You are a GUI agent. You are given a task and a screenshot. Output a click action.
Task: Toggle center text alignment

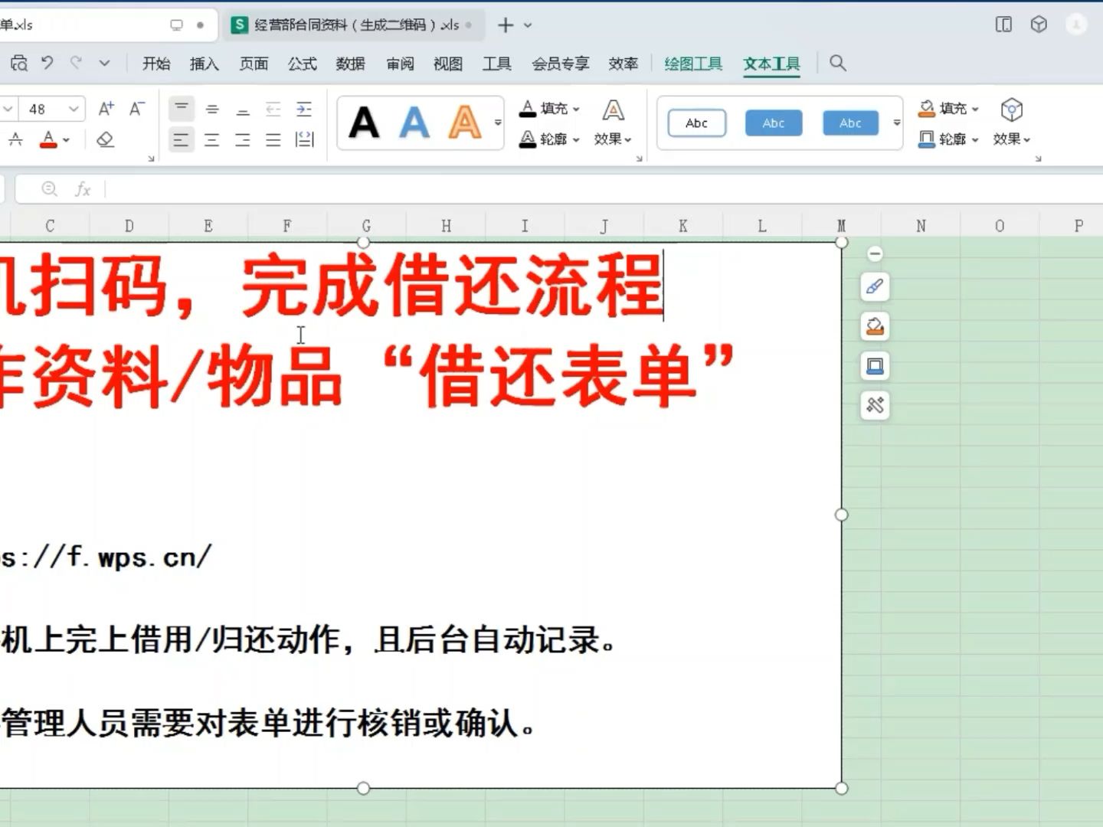coord(212,139)
